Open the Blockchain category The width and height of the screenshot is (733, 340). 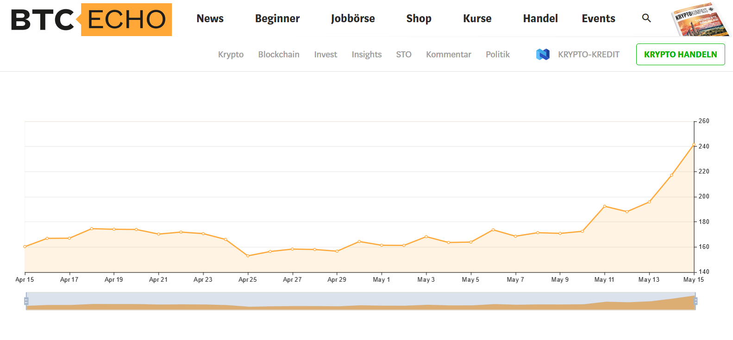[x=279, y=55]
